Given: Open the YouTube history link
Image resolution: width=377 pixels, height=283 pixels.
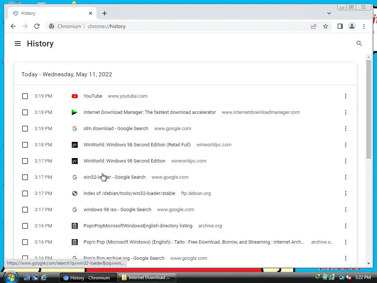Looking at the screenshot, I should pyautogui.click(x=93, y=96).
